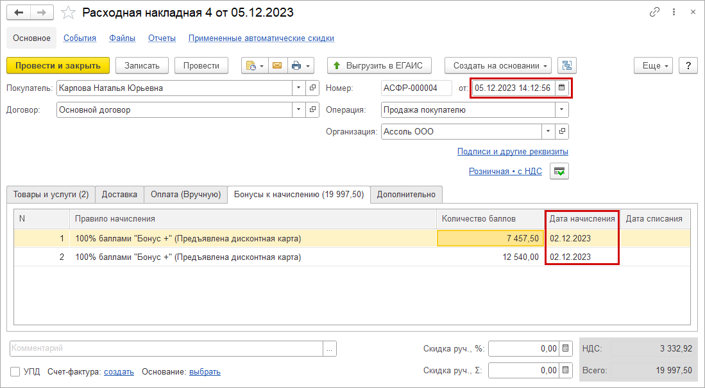Open calculator for manual discount percent
705x388 pixels.
(x=565, y=349)
